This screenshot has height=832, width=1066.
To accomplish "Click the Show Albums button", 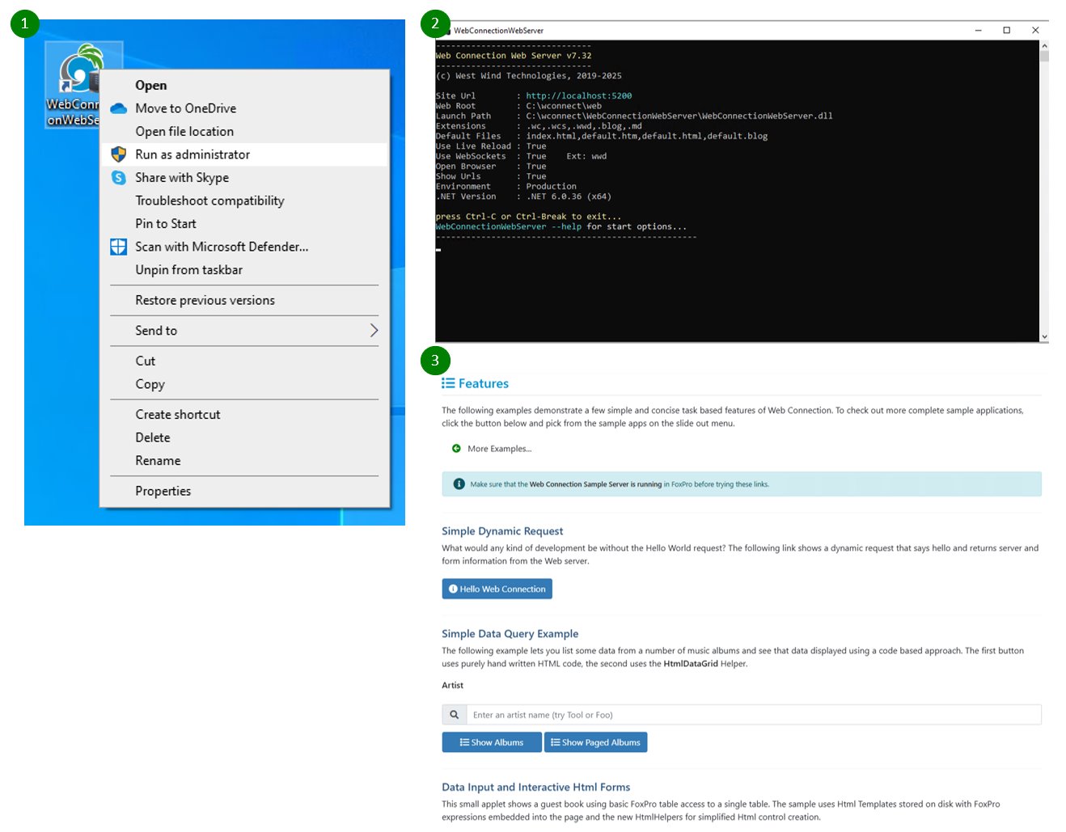I will click(492, 742).
